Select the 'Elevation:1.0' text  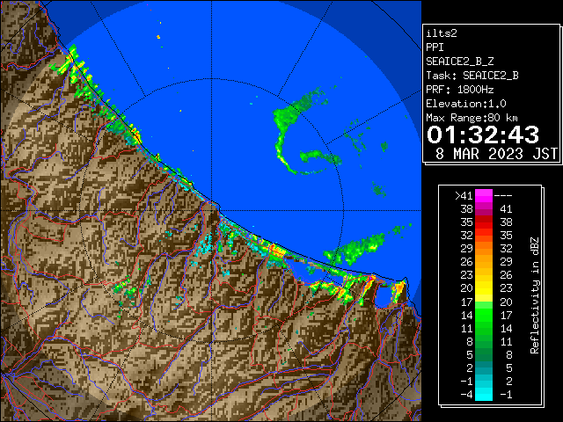tap(466, 104)
